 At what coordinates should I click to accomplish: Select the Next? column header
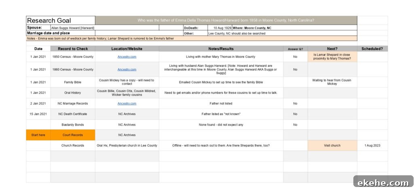pyautogui.click(x=332, y=49)
